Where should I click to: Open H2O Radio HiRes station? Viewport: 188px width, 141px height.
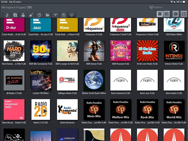[174, 25]
